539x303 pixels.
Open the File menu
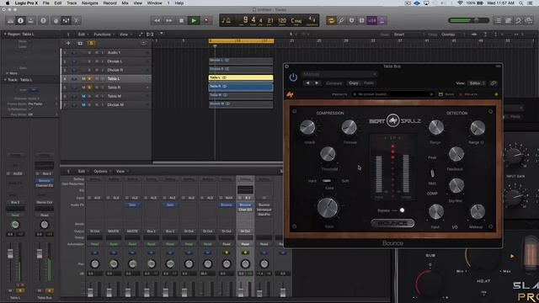(45, 3)
